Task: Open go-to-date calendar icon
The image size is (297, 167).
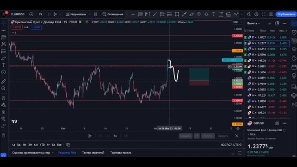Action: (68, 145)
